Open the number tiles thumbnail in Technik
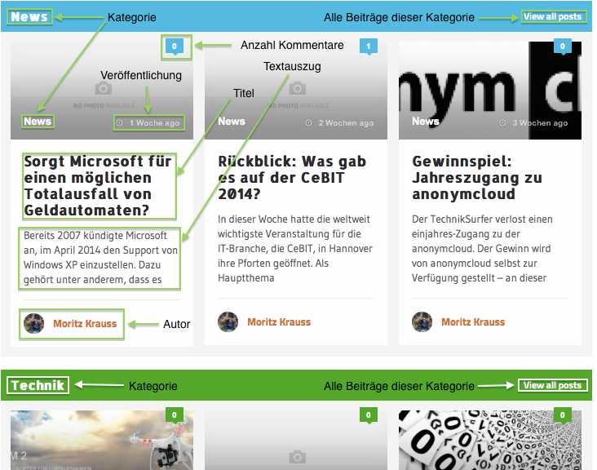Image resolution: width=597 pixels, height=470 pixels. pyautogui.click(x=490, y=440)
